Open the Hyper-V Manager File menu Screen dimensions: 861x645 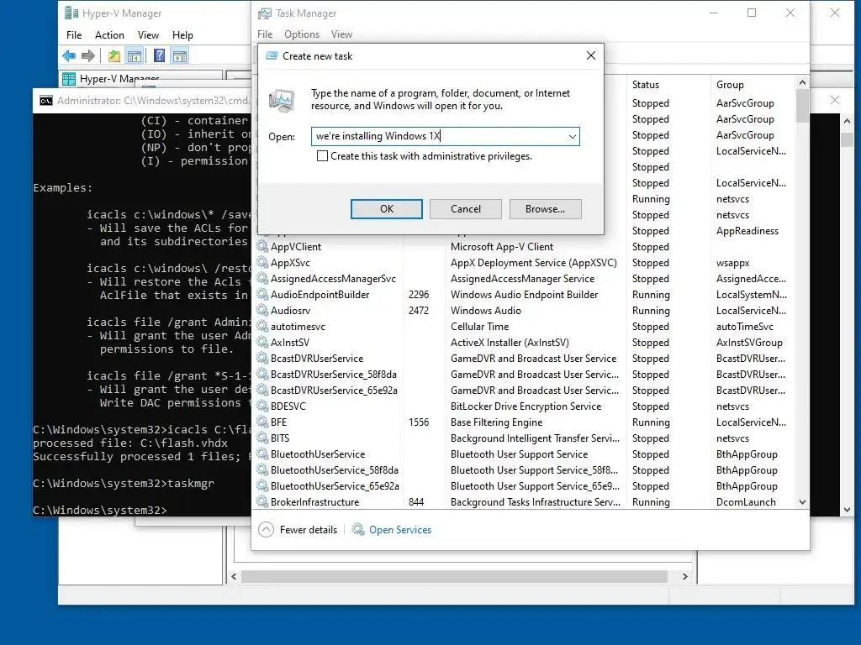[x=74, y=35]
